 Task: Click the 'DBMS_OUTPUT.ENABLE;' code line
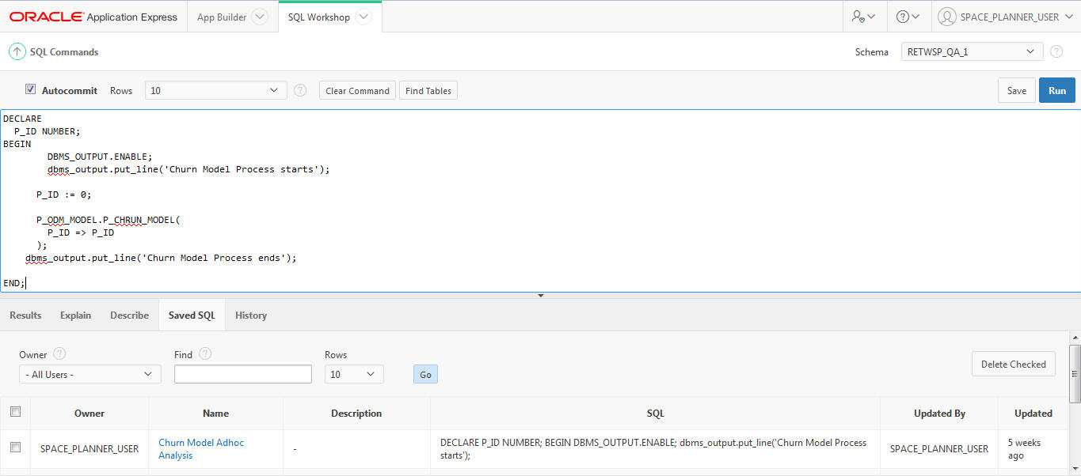(100, 156)
